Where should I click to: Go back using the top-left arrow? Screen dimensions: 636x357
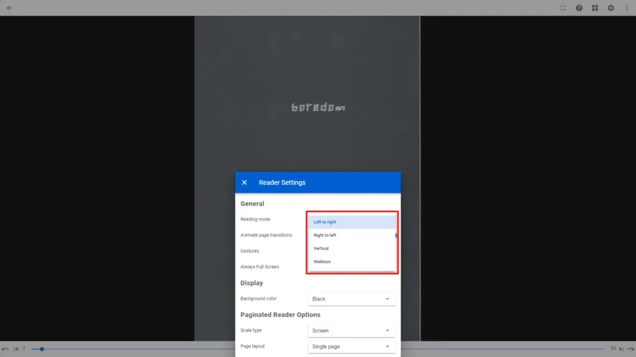point(9,8)
